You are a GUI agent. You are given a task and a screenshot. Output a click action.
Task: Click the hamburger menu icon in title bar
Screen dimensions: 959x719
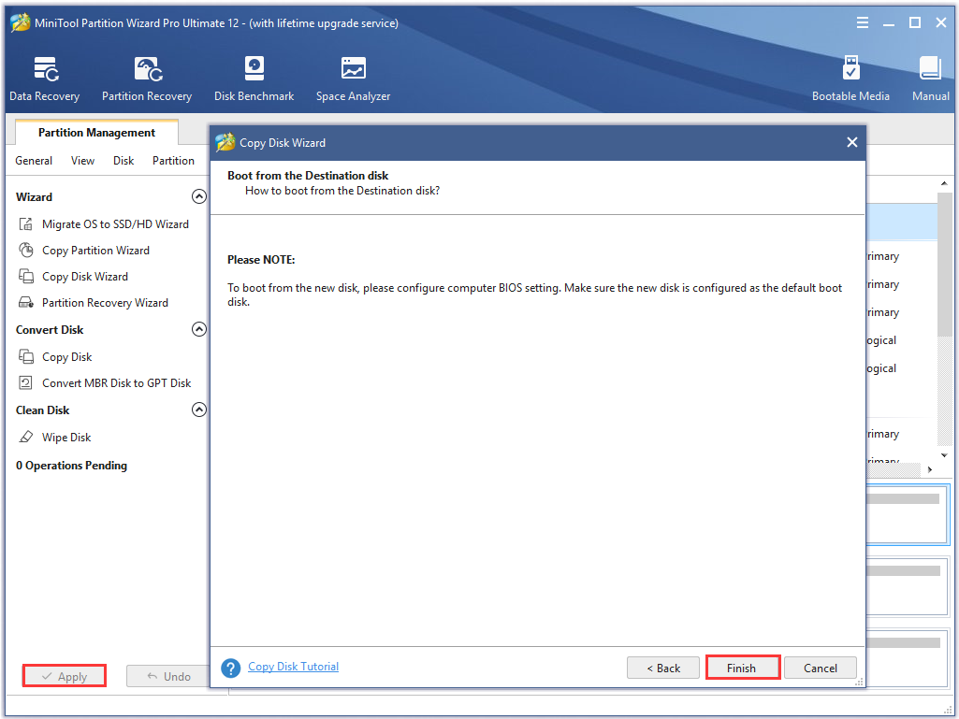click(x=863, y=22)
